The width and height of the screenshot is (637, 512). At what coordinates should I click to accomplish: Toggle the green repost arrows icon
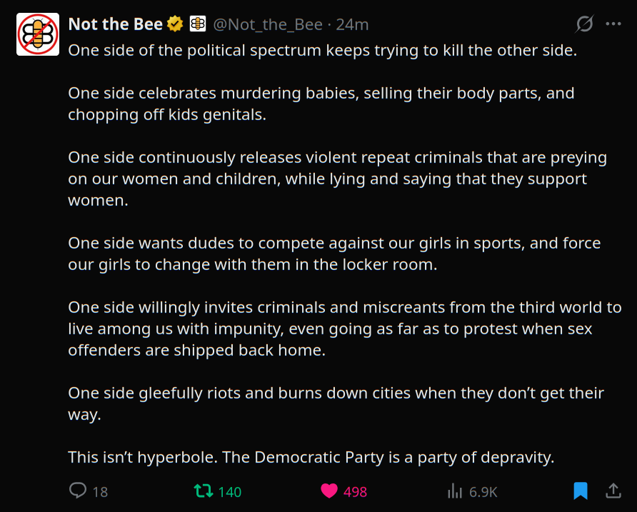tap(204, 491)
